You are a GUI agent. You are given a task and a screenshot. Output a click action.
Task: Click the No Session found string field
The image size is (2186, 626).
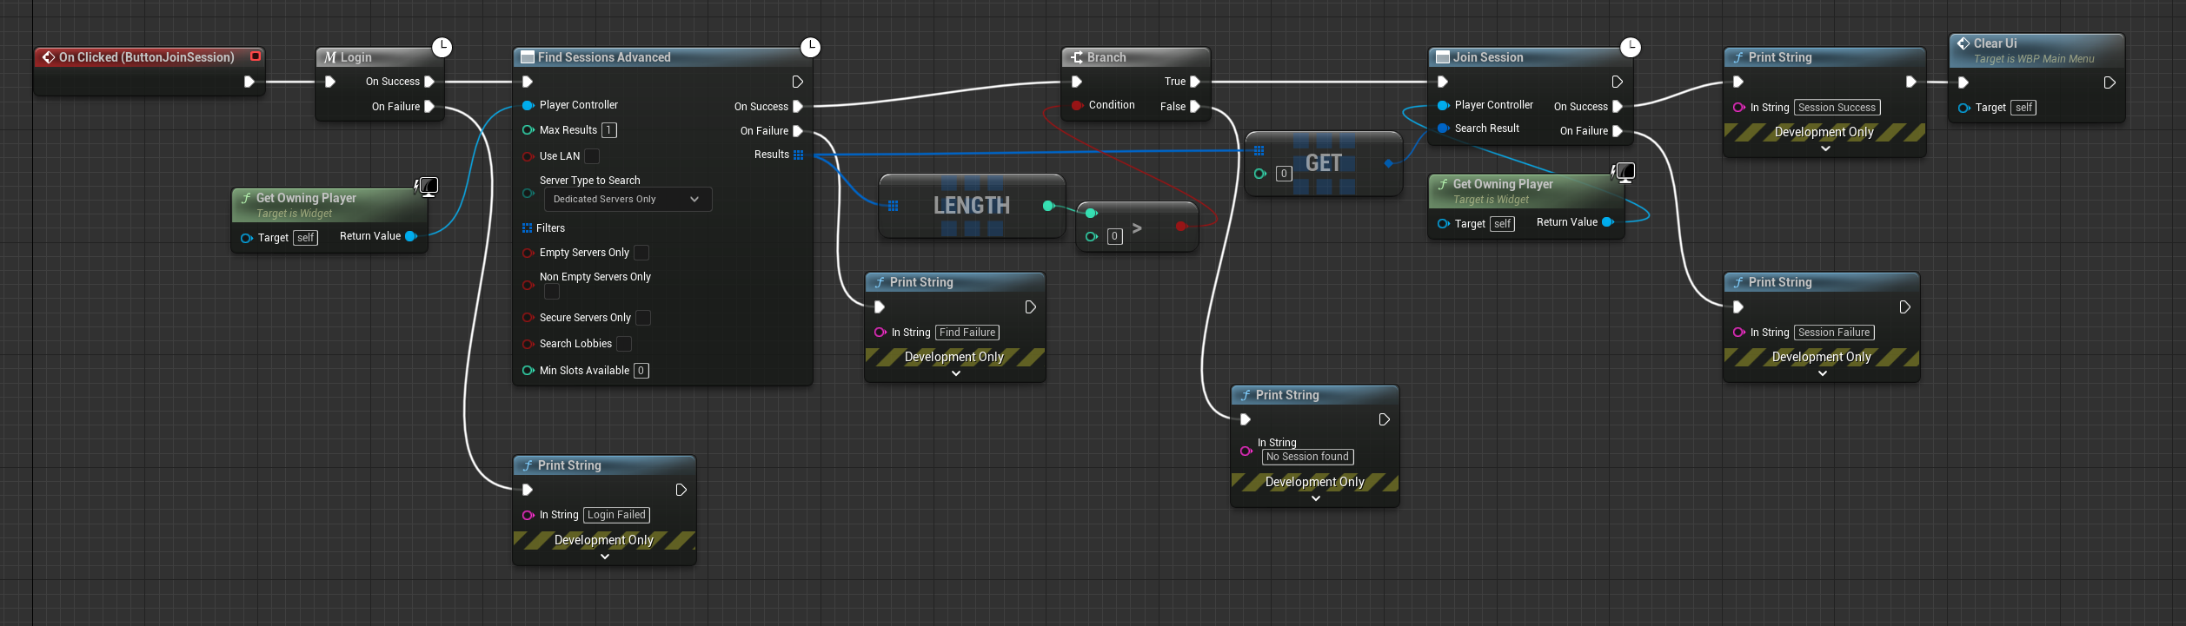tap(1308, 457)
